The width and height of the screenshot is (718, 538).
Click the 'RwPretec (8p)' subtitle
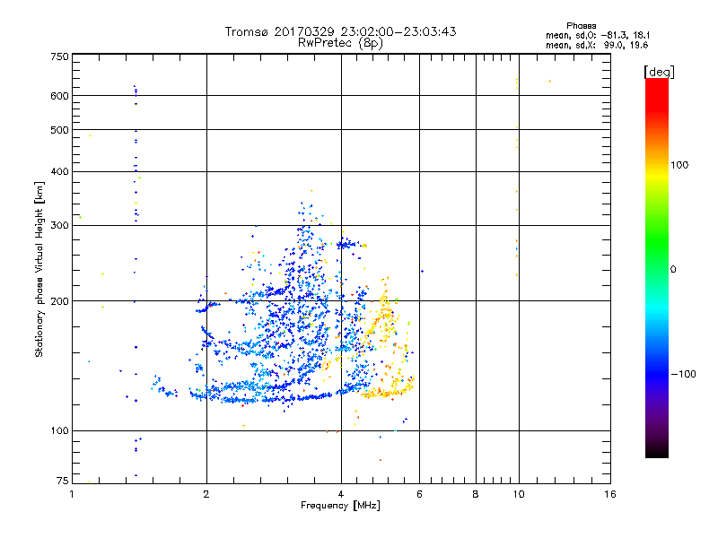point(341,43)
